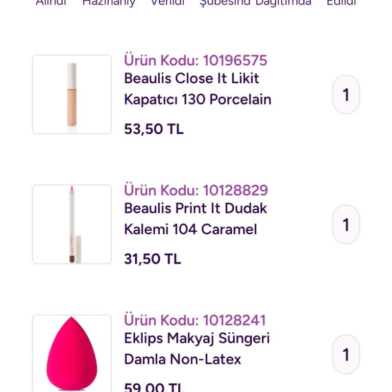
Task: Select product code 10196575
Action: [x=195, y=60]
